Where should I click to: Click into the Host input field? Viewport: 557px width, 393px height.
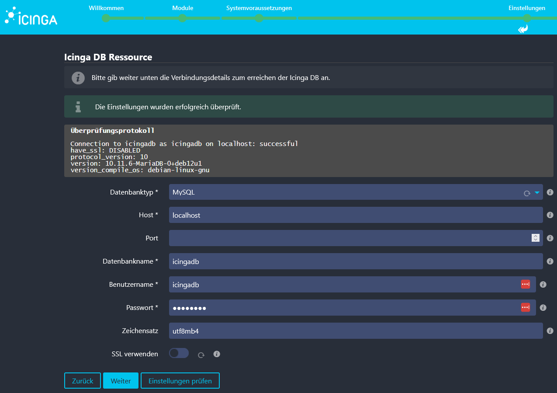tap(356, 215)
